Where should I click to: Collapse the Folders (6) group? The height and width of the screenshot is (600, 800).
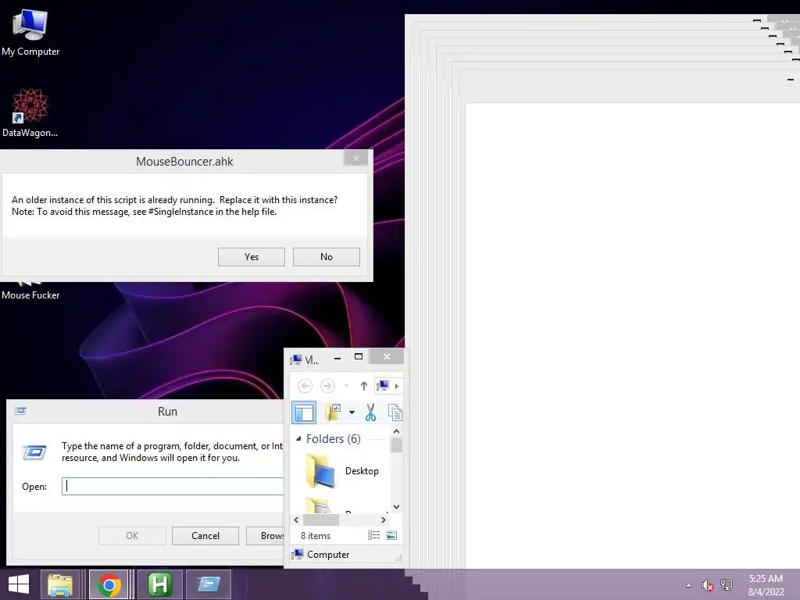[298, 438]
